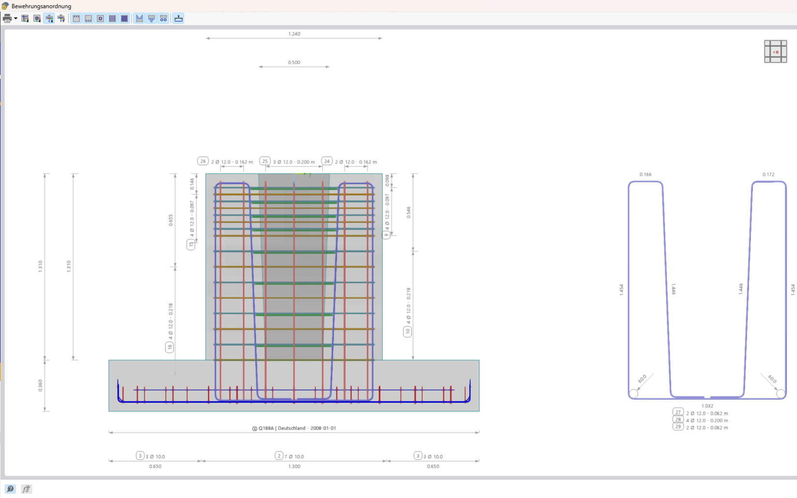Click the fx formula display icon

click(x=27, y=489)
